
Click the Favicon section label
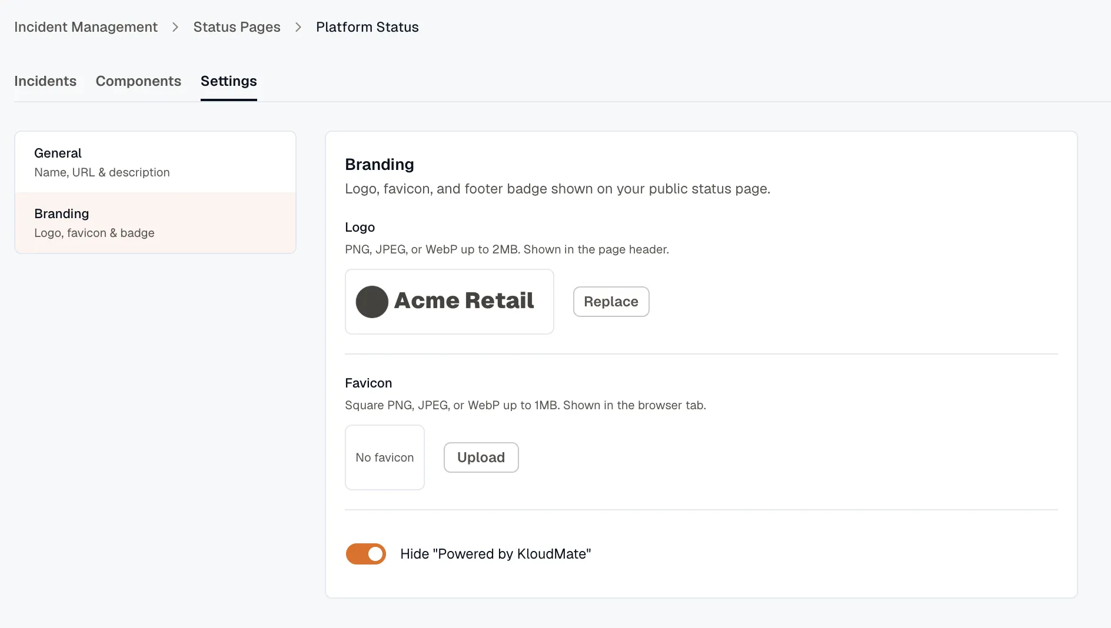pyautogui.click(x=368, y=383)
